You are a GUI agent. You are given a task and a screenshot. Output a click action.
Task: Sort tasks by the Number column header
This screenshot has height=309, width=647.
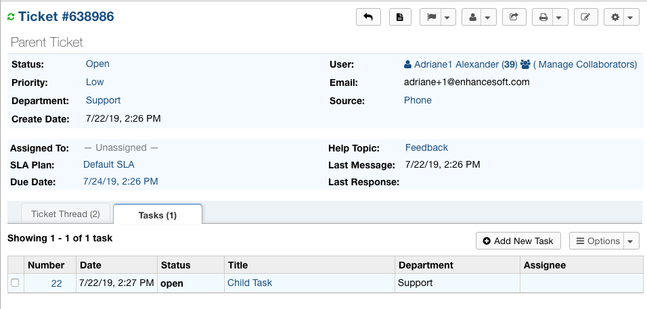47,265
